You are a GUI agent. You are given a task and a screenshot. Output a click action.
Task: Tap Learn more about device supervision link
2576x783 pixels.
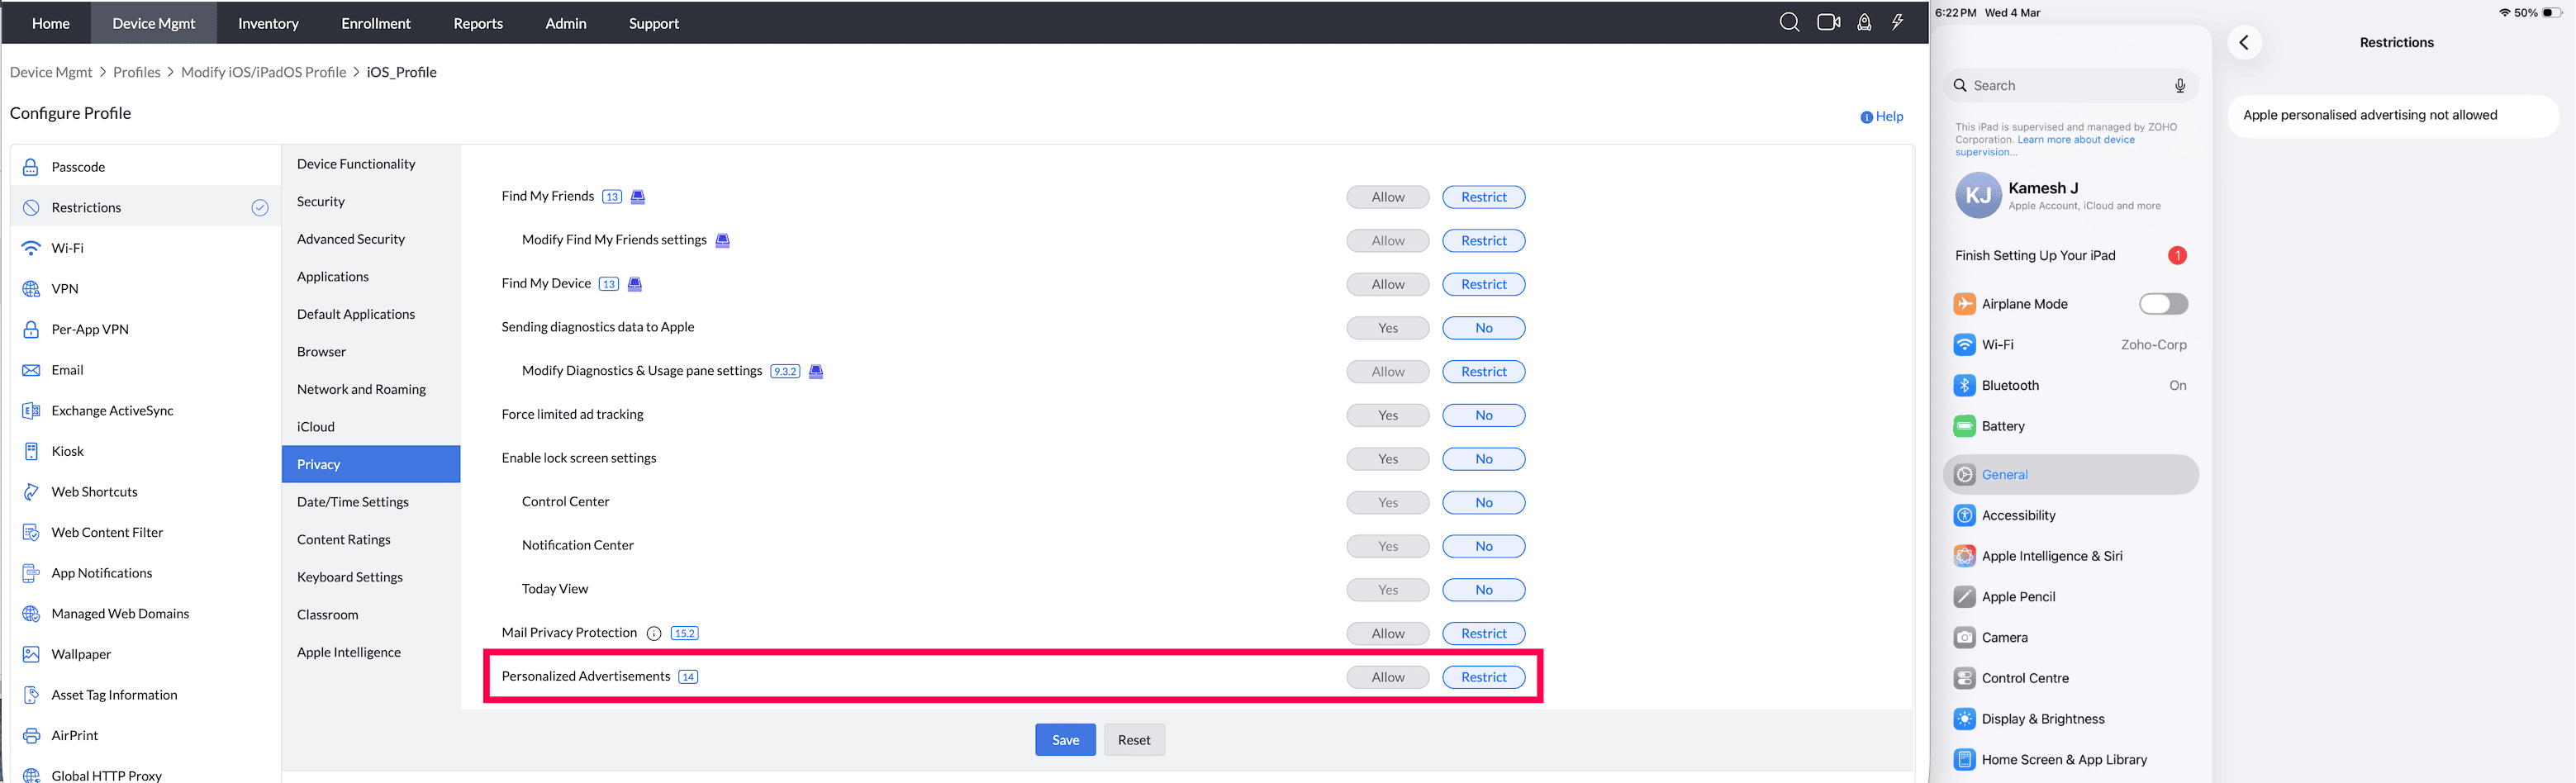[2046, 146]
